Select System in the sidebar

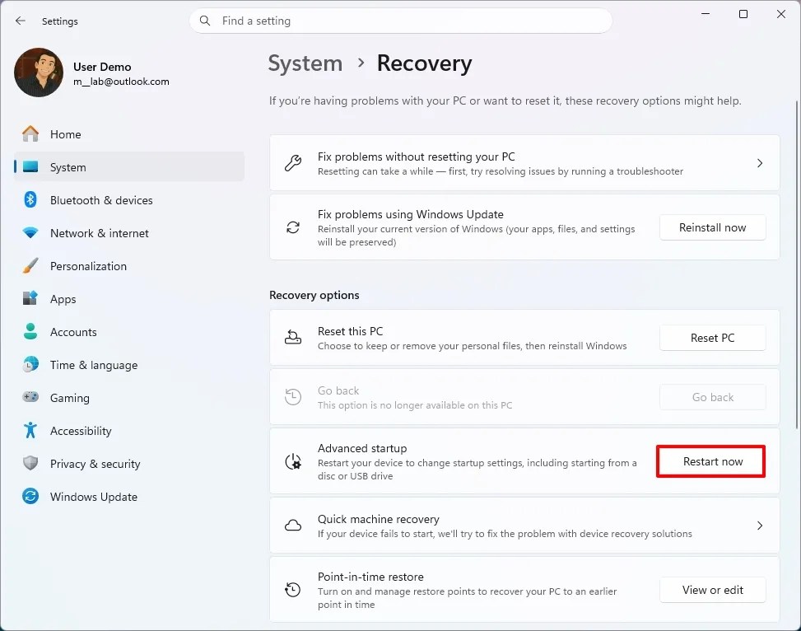pyautogui.click(x=129, y=166)
